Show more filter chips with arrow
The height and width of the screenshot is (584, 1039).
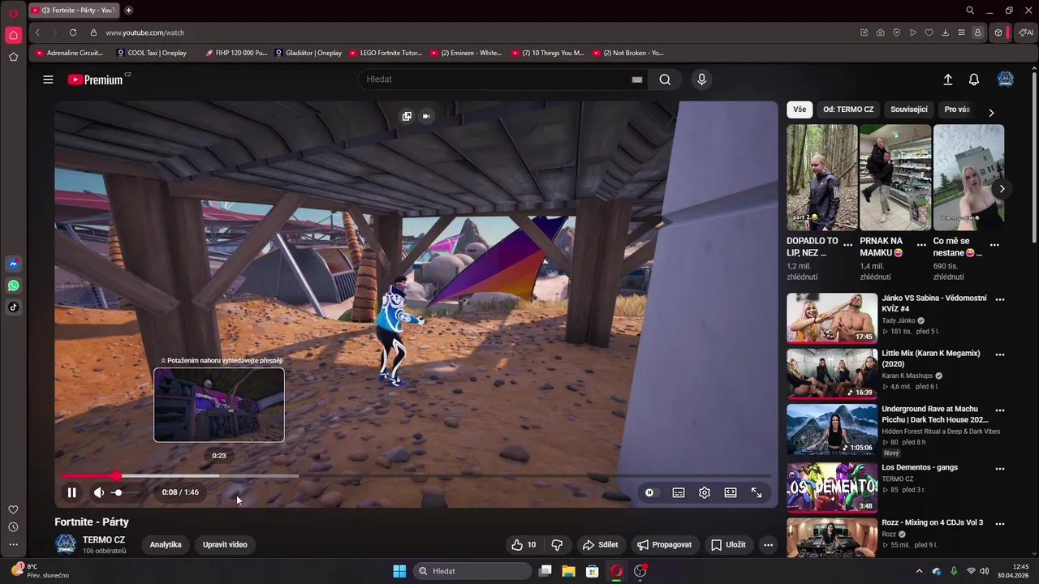pyautogui.click(x=991, y=113)
